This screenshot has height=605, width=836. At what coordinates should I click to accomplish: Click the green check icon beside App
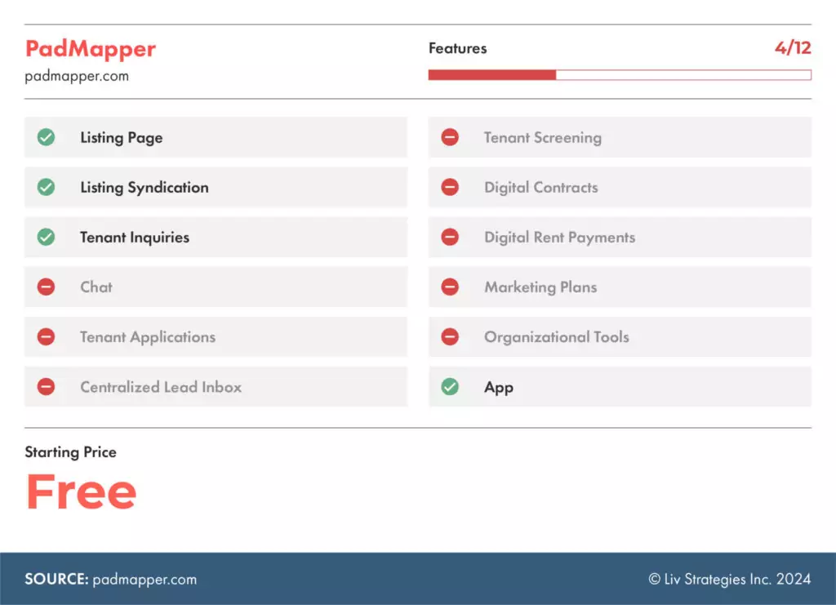pyautogui.click(x=450, y=387)
